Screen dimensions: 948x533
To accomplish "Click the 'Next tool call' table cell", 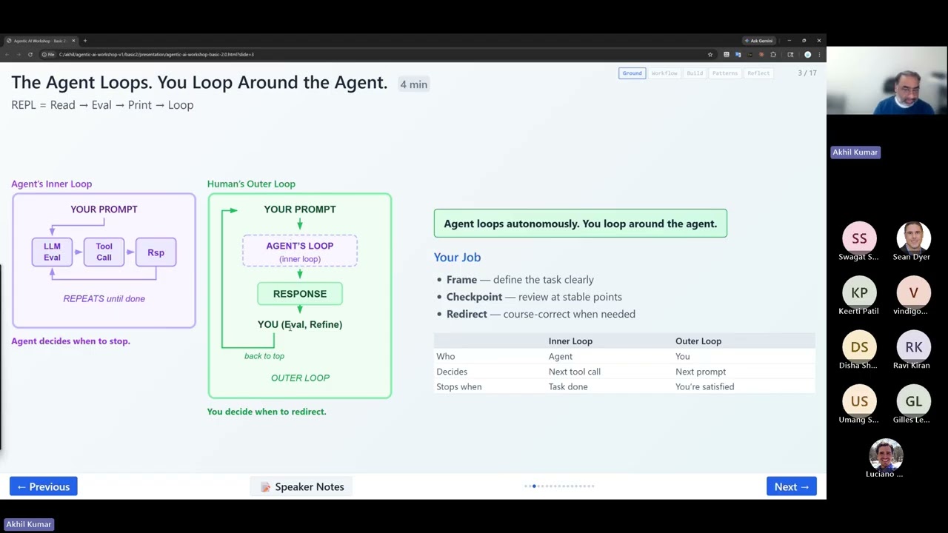I will click(x=575, y=372).
